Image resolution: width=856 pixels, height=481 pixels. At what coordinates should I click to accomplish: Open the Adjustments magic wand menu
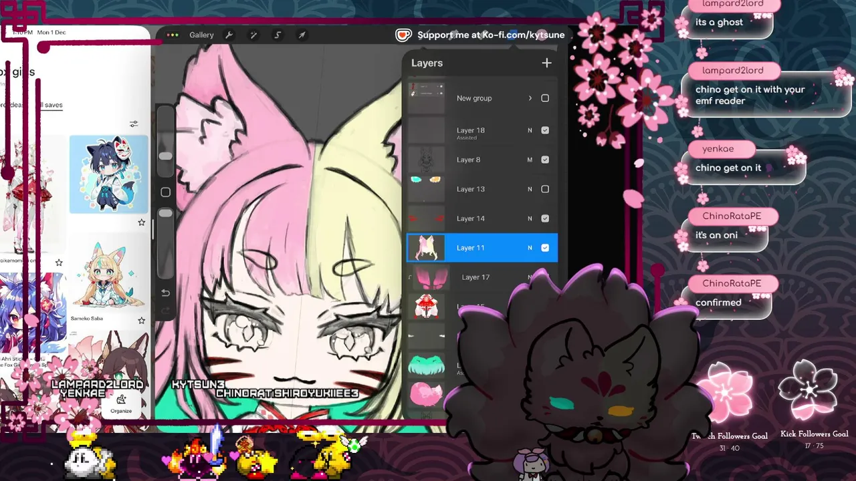click(x=253, y=35)
